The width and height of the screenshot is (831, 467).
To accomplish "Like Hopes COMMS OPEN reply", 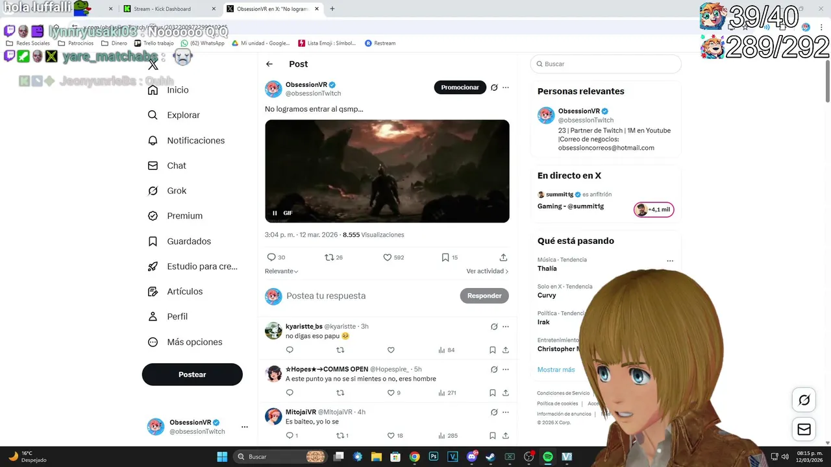I will [391, 393].
